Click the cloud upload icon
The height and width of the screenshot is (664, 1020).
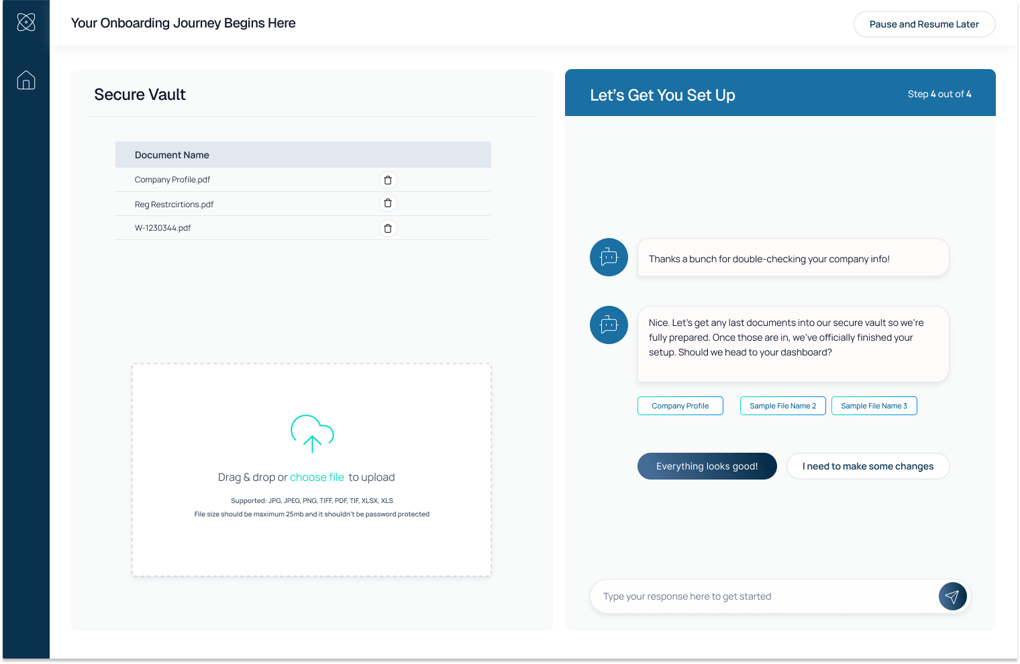click(312, 433)
